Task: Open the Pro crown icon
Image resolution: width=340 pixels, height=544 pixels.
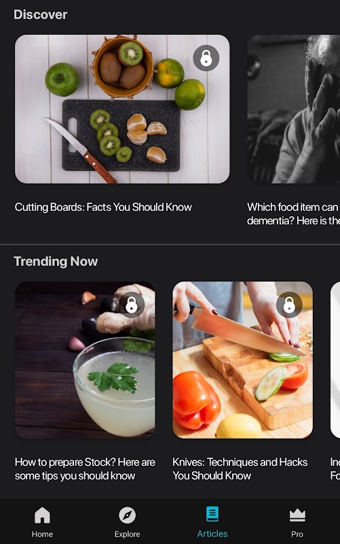Action: click(297, 515)
